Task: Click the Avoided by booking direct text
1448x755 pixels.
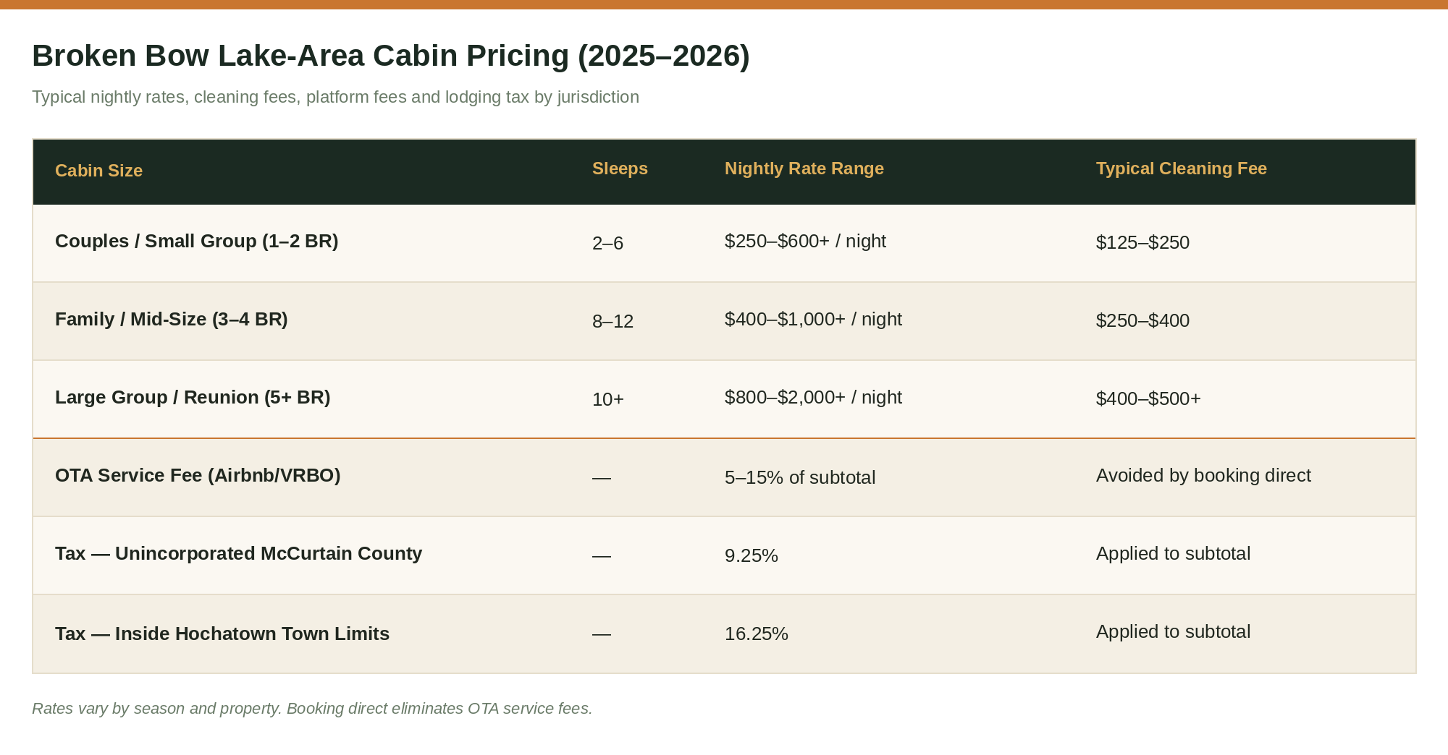Action: (x=1203, y=475)
